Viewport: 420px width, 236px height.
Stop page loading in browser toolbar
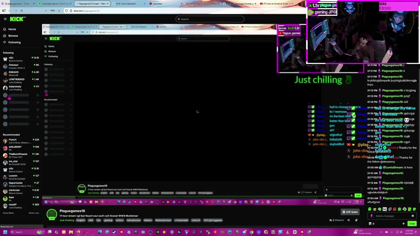point(22,10)
